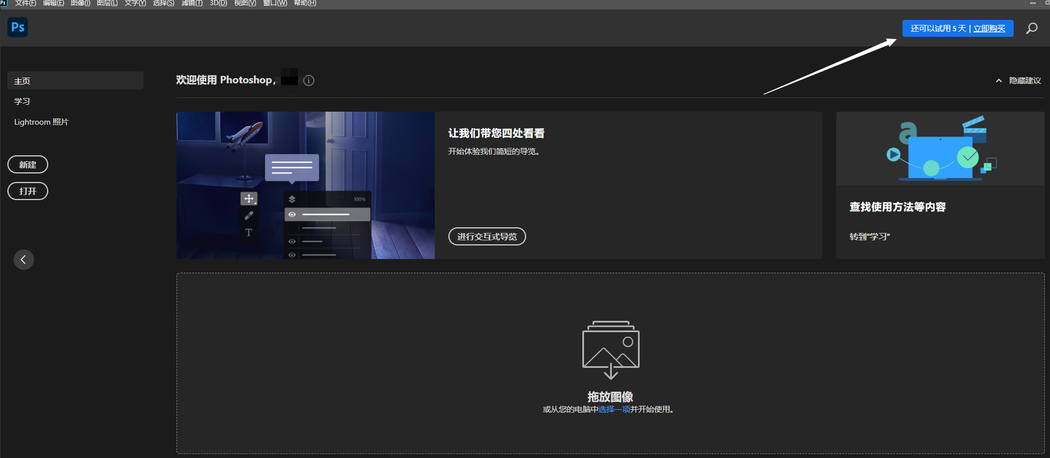Hide suggestions using 隐藏建议 chevron
The image size is (1050, 458).
click(x=1019, y=80)
